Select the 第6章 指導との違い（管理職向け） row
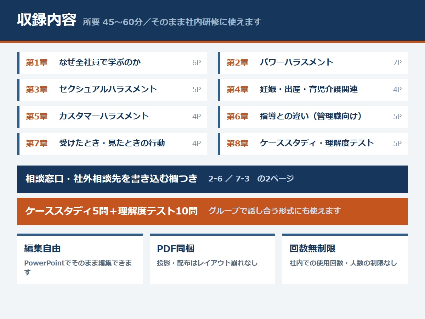The width and height of the screenshot is (425, 319). tap(313, 117)
